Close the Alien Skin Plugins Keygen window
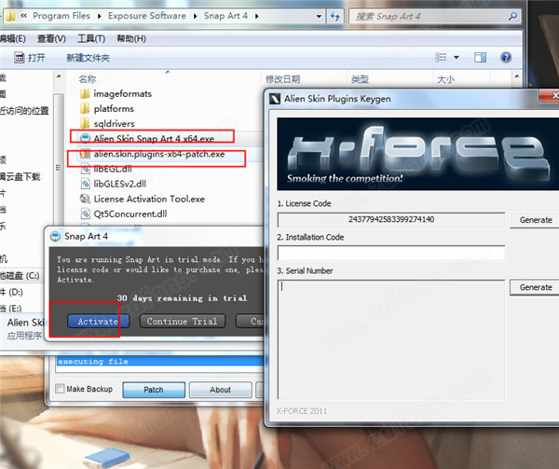The width and height of the screenshot is (559, 469). pos(550,95)
